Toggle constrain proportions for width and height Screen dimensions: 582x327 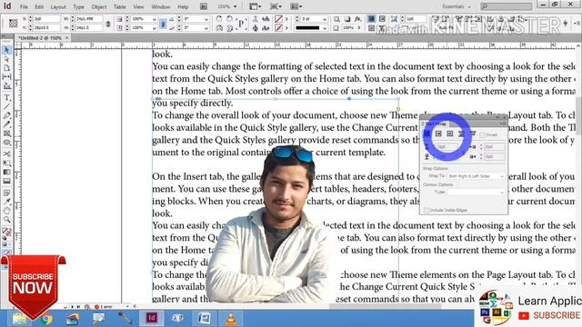point(108,24)
